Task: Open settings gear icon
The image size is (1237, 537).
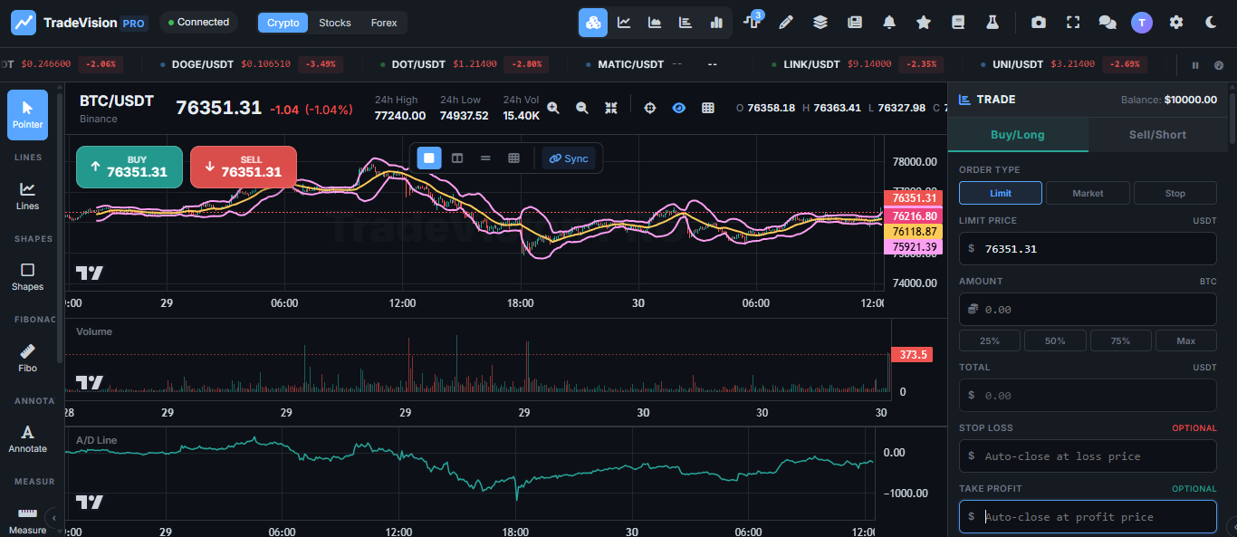Action: 1176,23
